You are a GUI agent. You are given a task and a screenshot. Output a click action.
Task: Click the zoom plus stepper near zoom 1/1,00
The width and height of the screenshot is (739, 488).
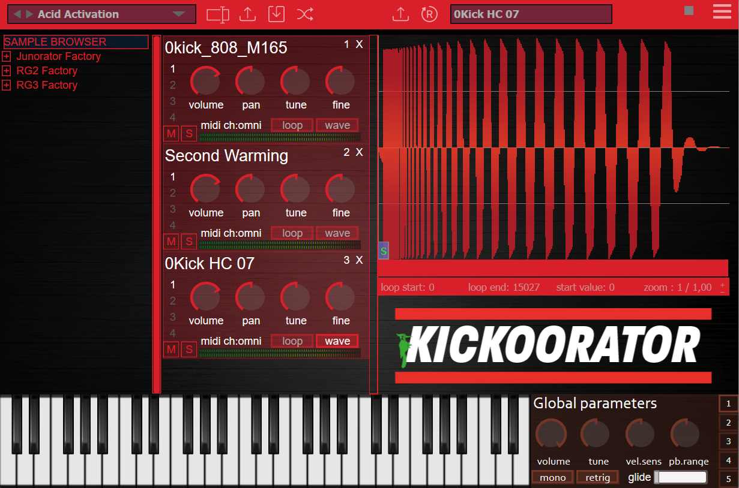pyautogui.click(x=722, y=285)
